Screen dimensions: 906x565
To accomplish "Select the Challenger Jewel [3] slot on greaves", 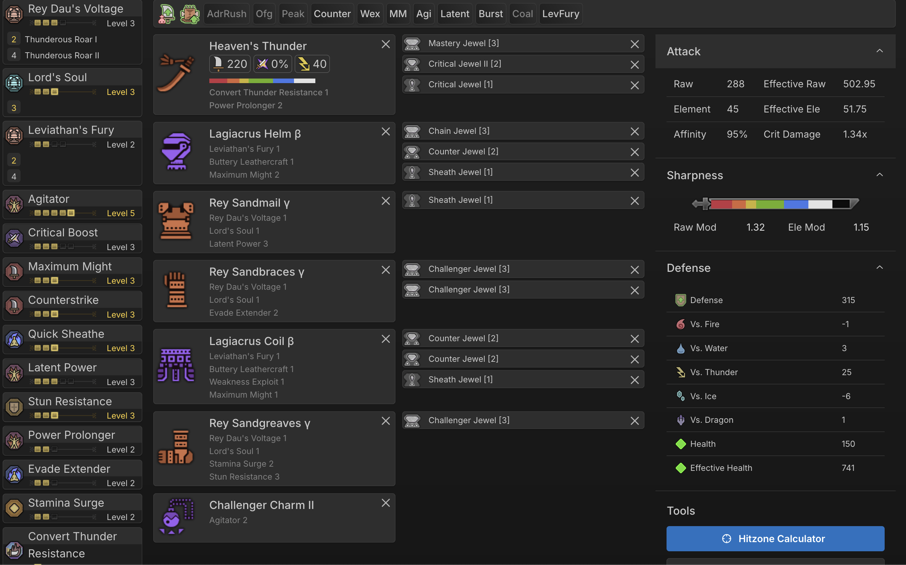I will pyautogui.click(x=523, y=420).
